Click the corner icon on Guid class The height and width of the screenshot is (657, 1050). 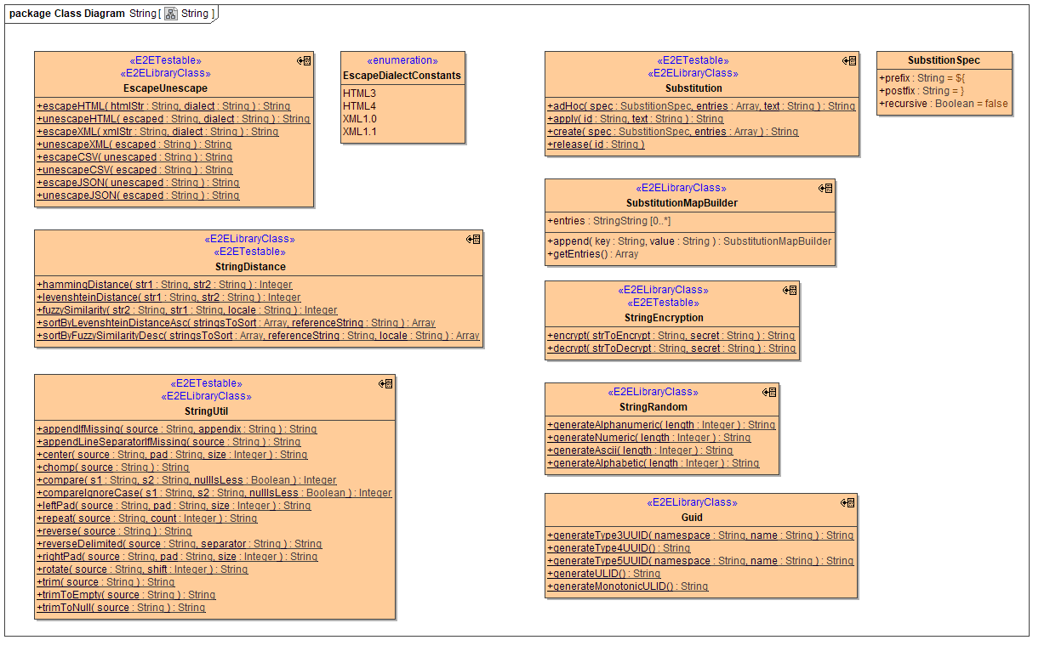847,503
